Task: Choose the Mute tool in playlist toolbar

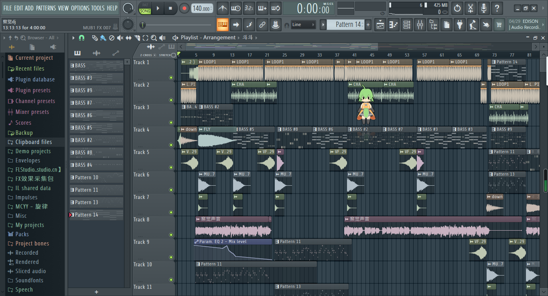Action: (120, 38)
